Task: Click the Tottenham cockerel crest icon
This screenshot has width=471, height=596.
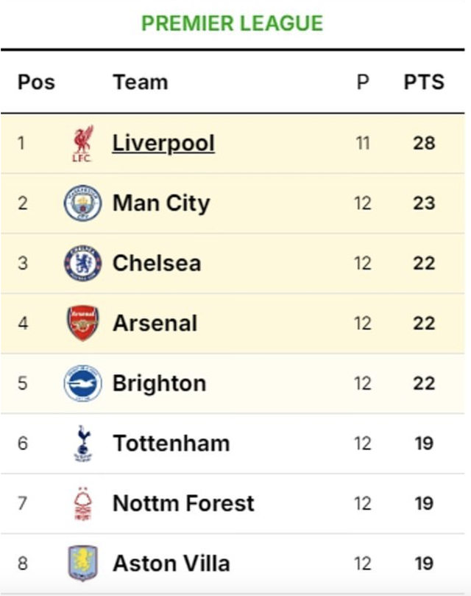Action: coord(82,444)
